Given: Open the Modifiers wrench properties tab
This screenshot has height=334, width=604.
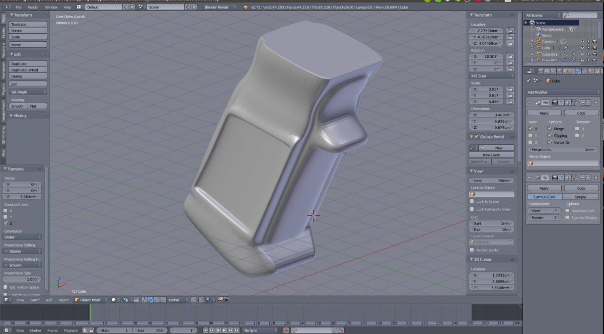Looking at the screenshot, I should (x=578, y=71).
